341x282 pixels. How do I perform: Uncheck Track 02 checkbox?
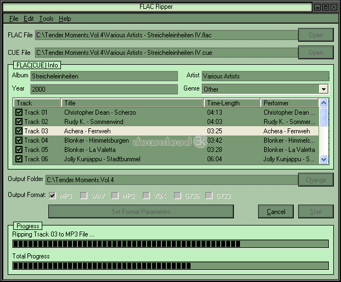click(x=19, y=122)
